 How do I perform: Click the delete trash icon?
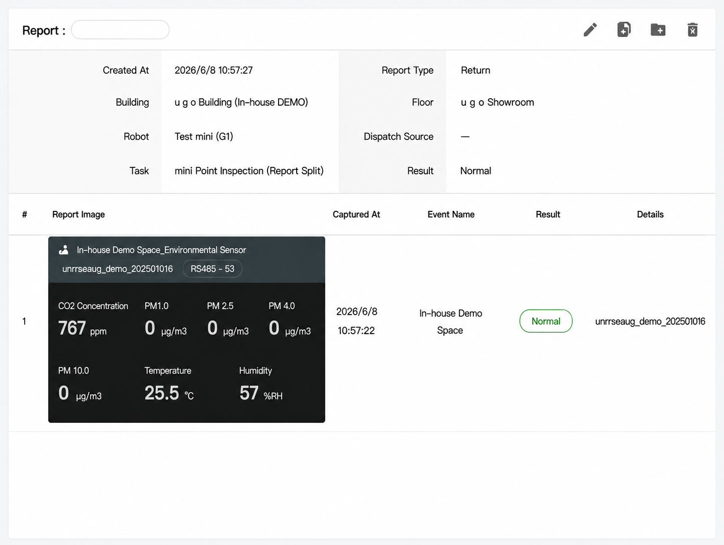tap(692, 30)
